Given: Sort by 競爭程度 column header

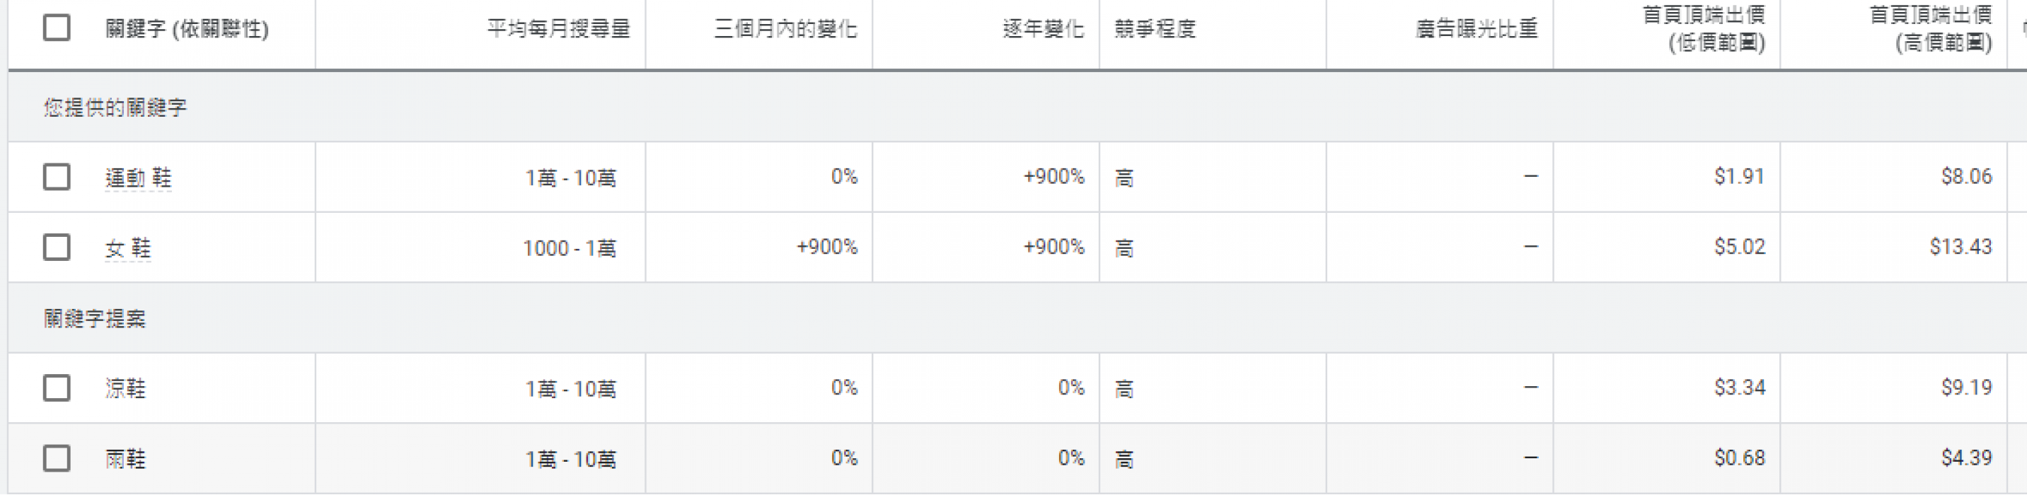Looking at the screenshot, I should 1155,29.
